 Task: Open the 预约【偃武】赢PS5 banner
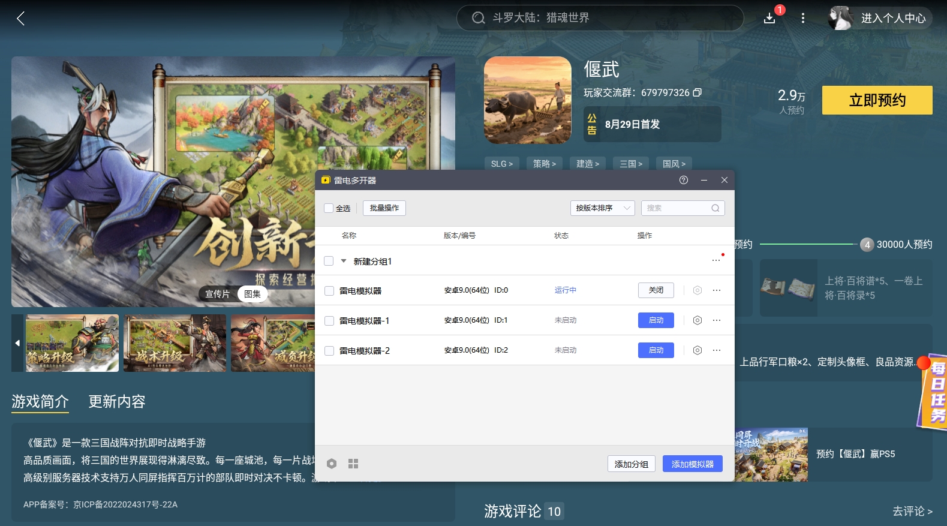(x=834, y=455)
